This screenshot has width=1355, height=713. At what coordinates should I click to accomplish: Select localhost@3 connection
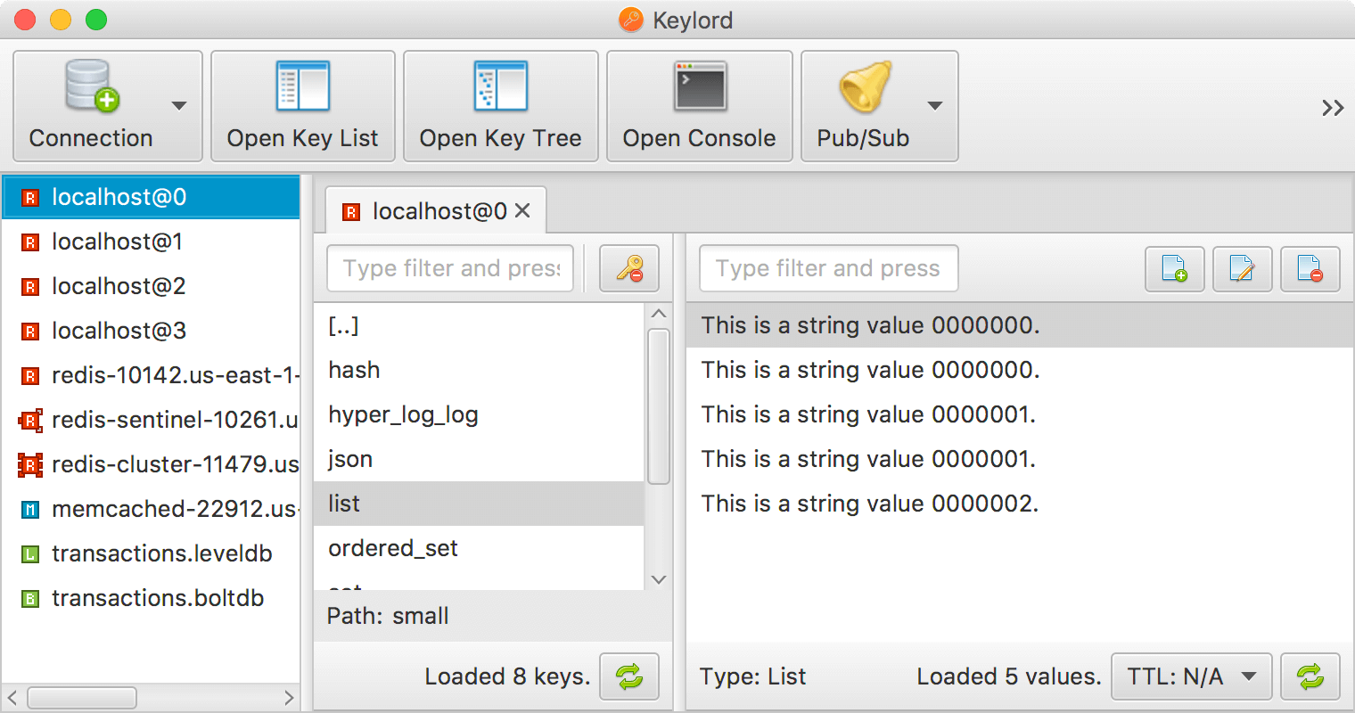151,331
